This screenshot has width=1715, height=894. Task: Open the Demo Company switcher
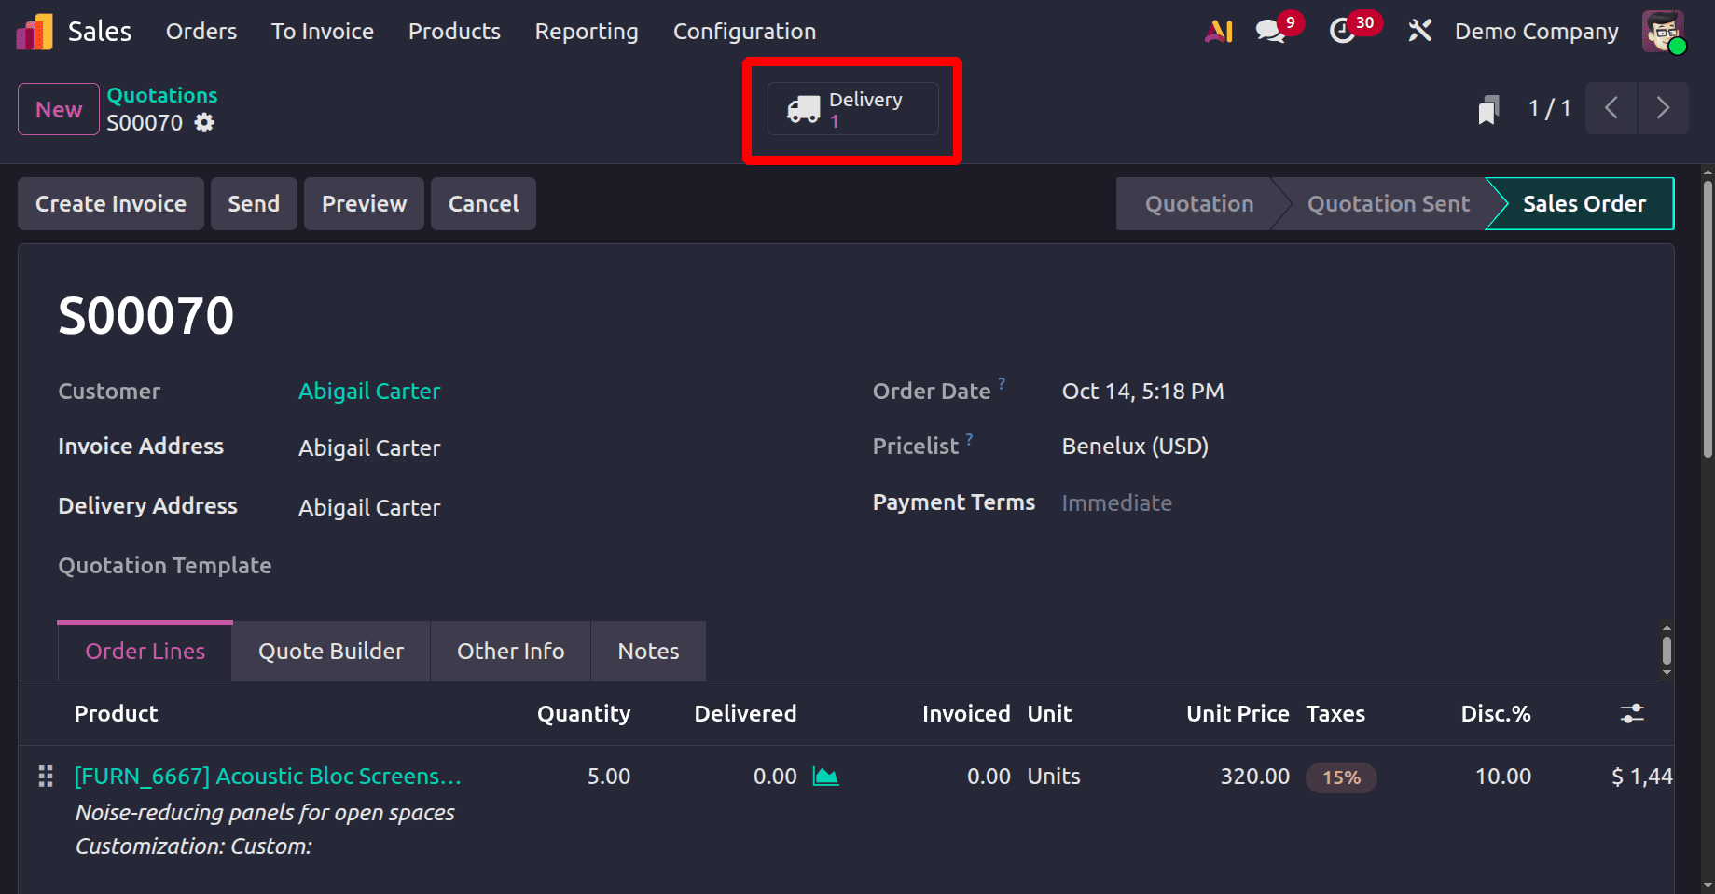pos(1536,32)
